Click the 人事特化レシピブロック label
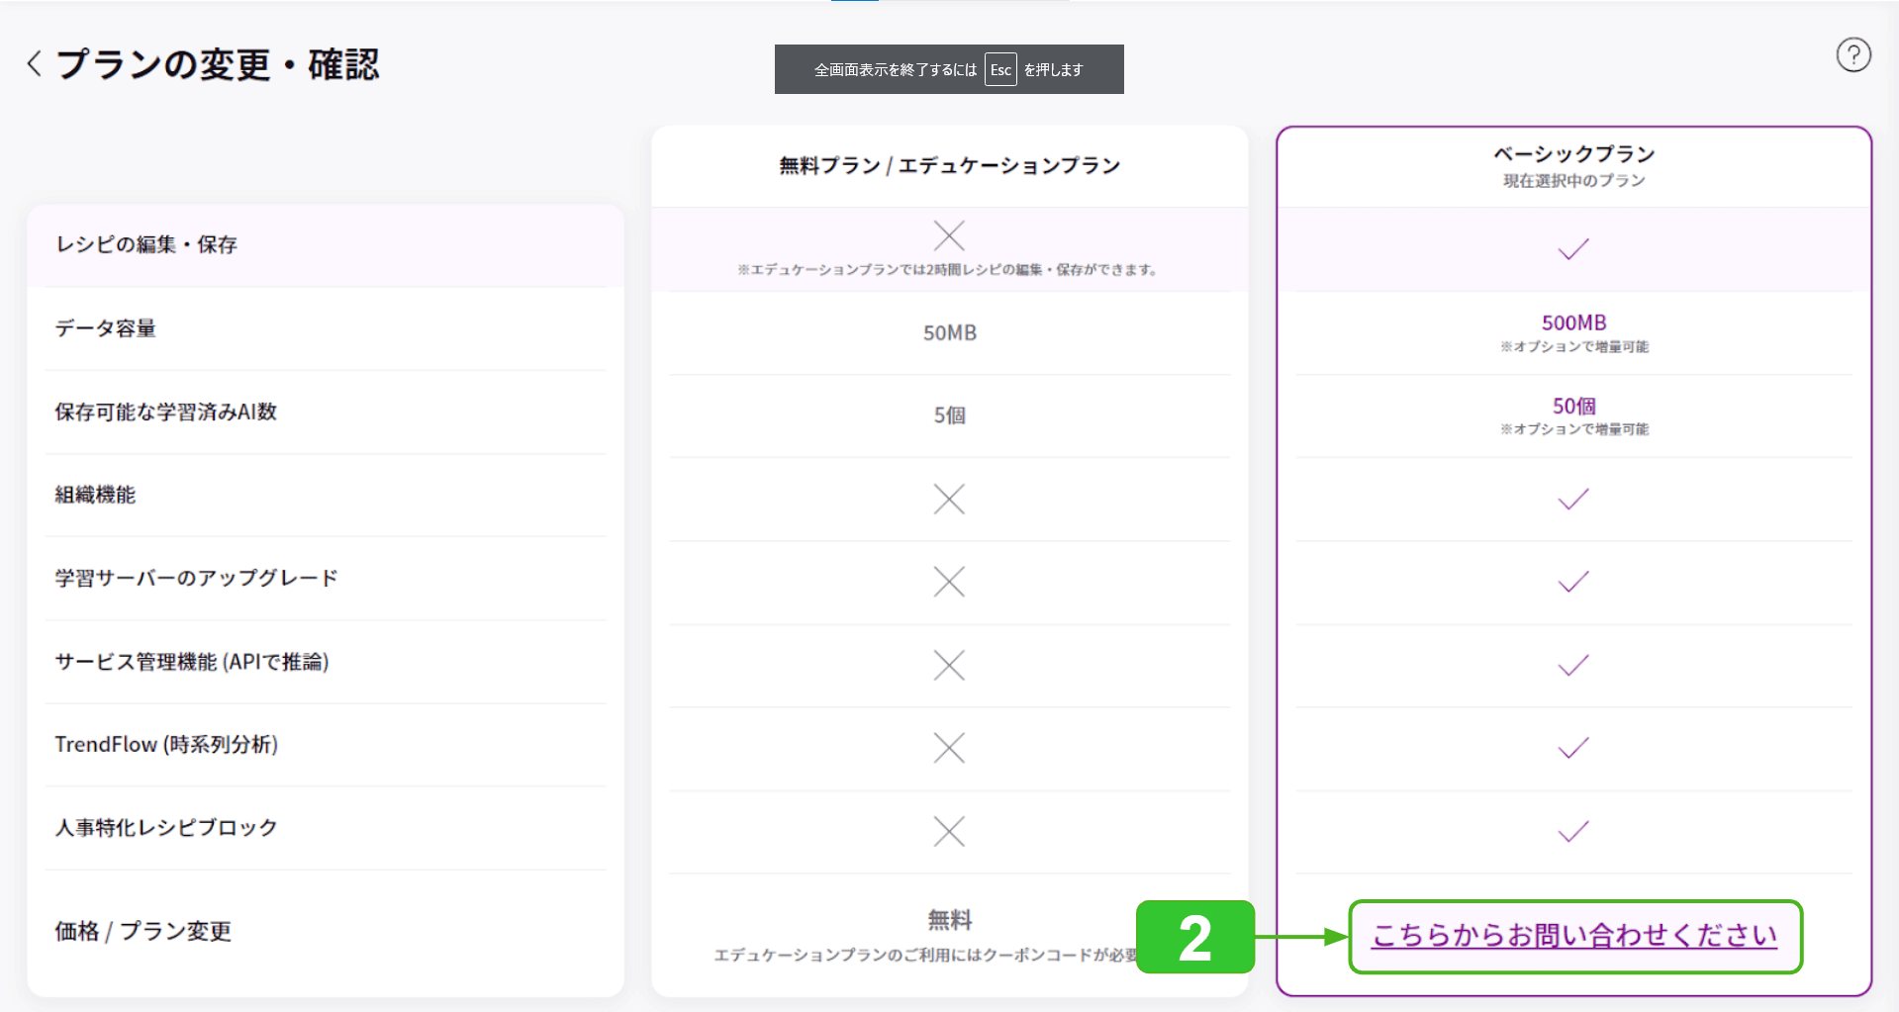1899x1012 pixels. click(166, 827)
